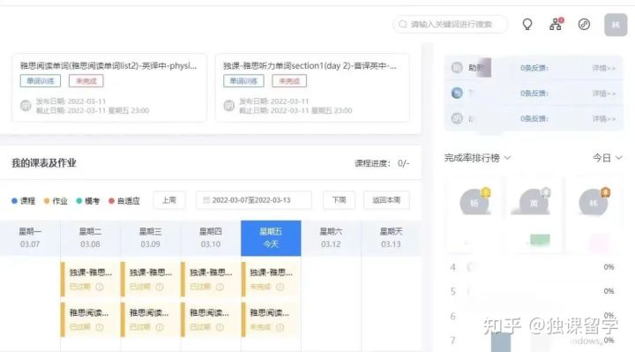
Task: Select the 星期四 03.10 column header
Action: 211,238
